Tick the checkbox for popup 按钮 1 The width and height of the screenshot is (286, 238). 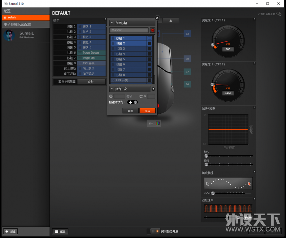pos(149,38)
